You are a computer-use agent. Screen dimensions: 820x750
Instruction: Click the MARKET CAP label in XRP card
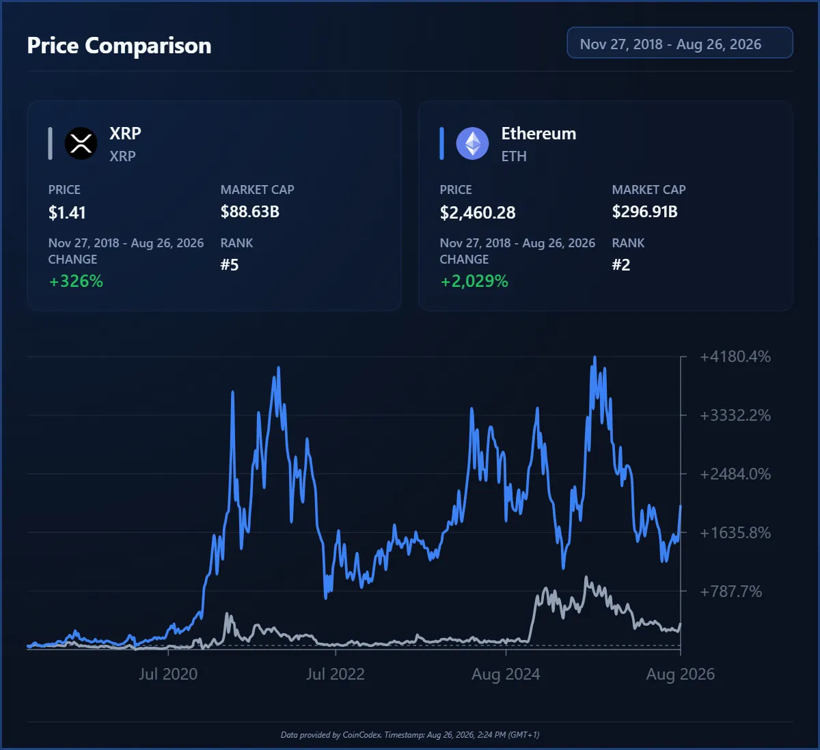(257, 190)
